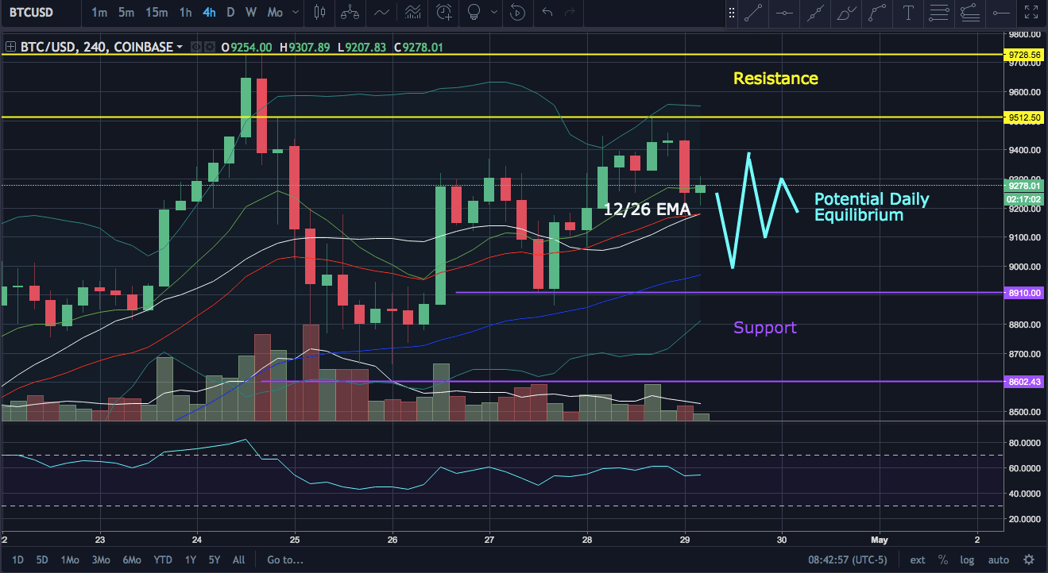Select 'Potential Daily Equilibrium' annotation text
Image resolution: width=1048 pixels, height=573 pixels.
(x=872, y=207)
